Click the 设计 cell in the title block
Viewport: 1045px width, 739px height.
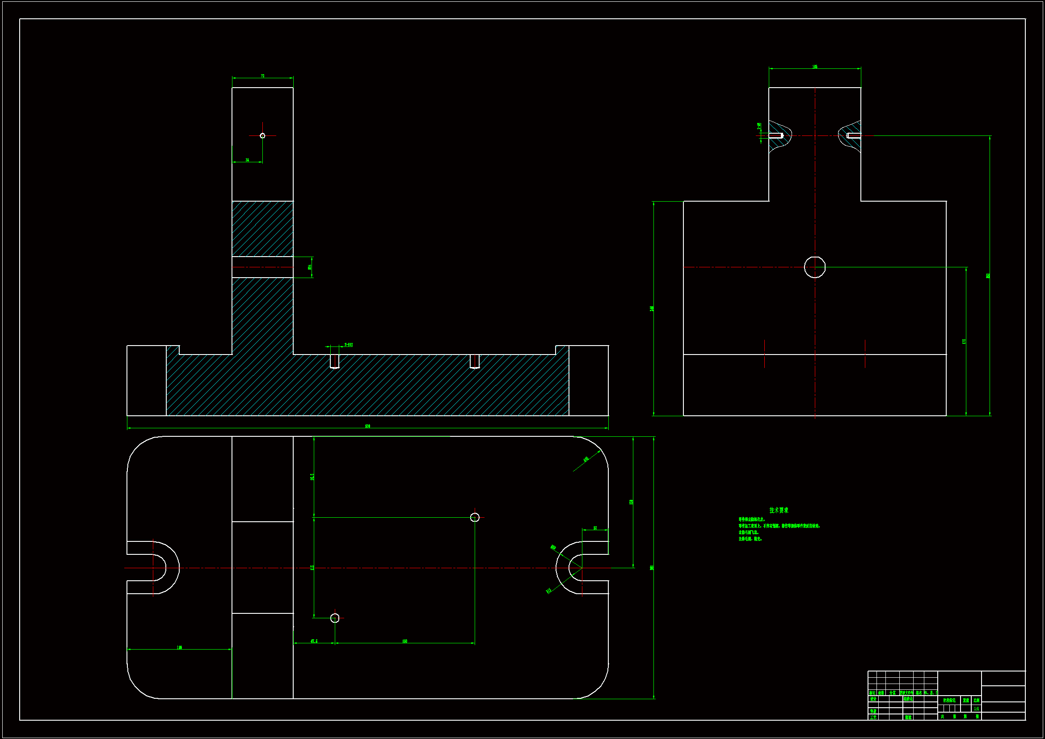coord(873,699)
